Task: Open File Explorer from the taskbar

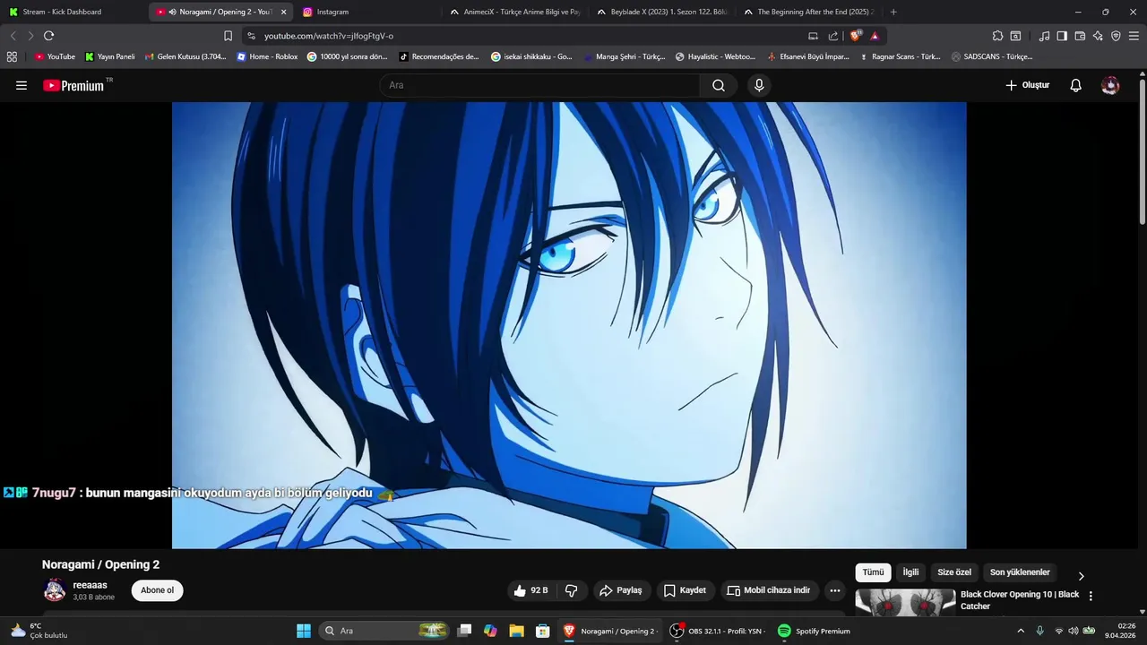Action: 516,631
